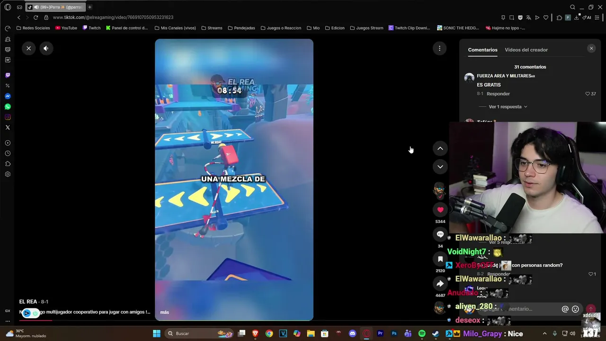
Task: Expand 'Ver 1 respuesta' replies
Action: (508, 107)
